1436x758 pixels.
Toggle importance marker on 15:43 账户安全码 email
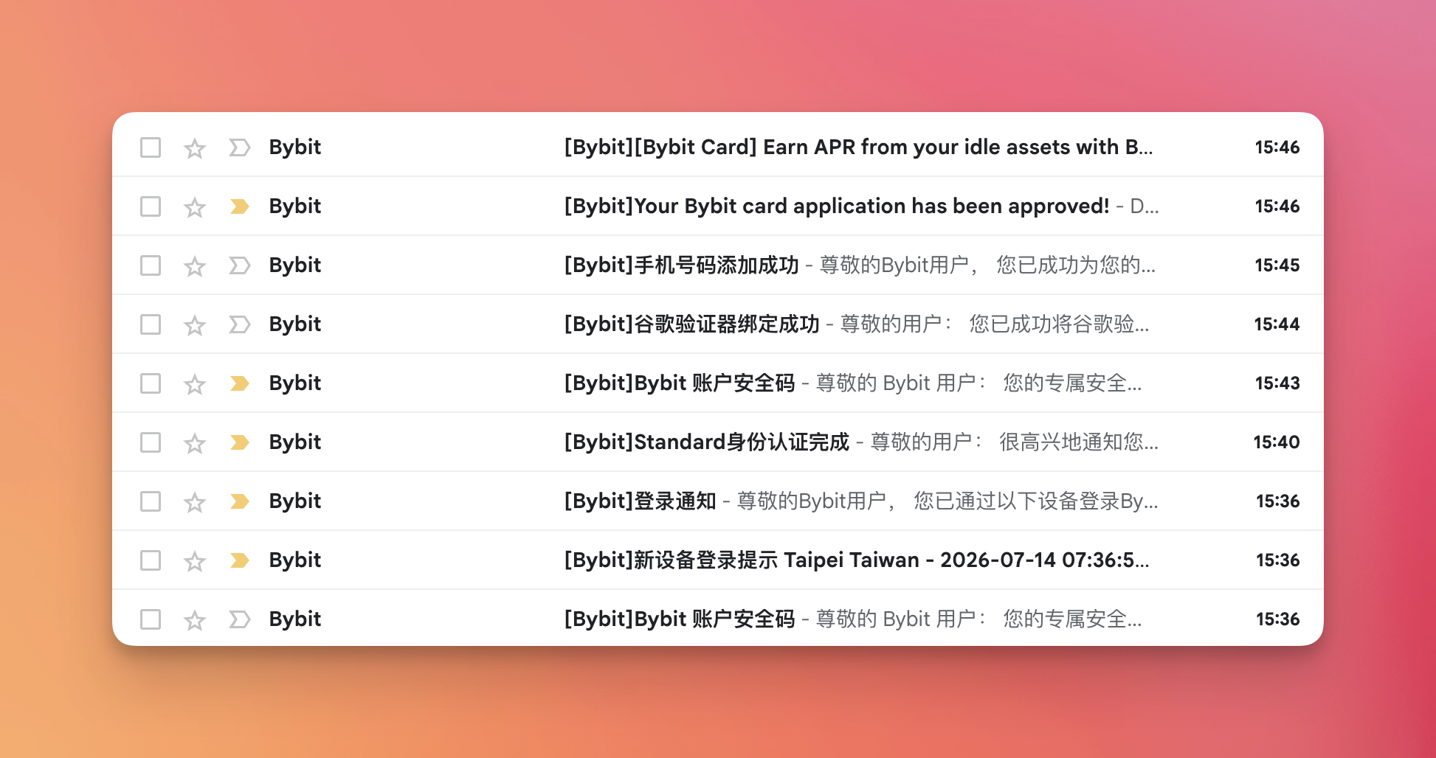click(x=239, y=383)
